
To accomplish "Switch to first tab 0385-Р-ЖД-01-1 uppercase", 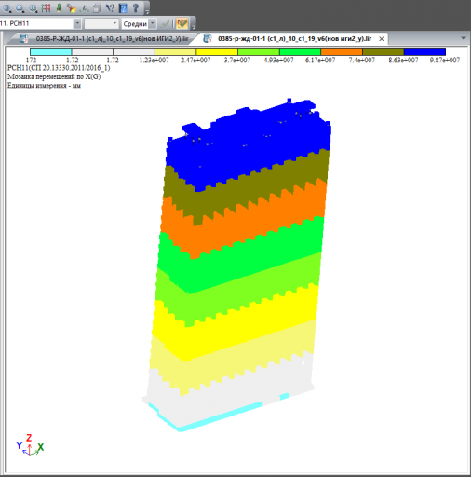I will click(113, 39).
